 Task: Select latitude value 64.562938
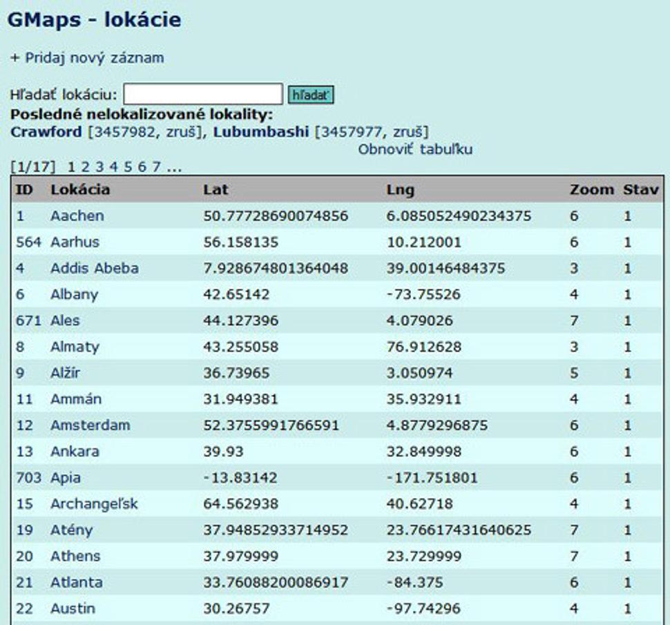point(240,503)
